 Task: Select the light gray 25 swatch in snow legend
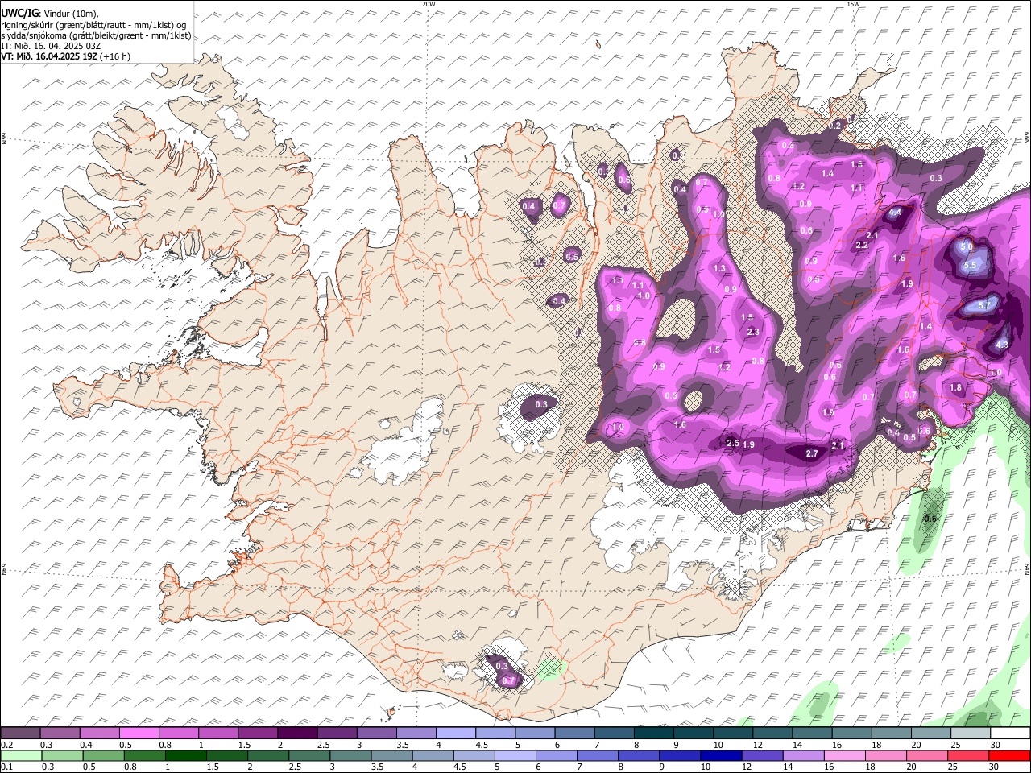(971, 734)
